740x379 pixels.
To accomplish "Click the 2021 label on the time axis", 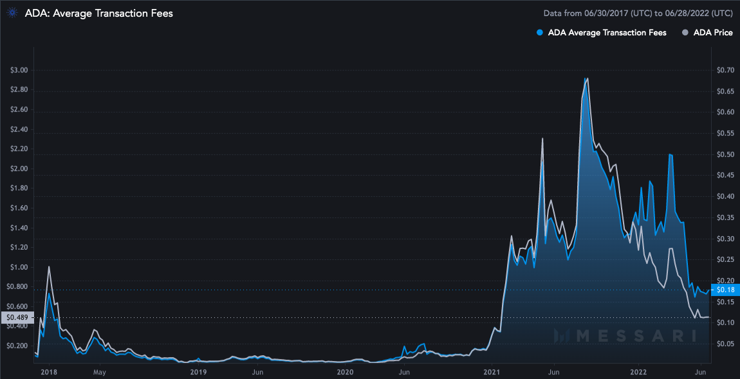I will [x=492, y=372].
